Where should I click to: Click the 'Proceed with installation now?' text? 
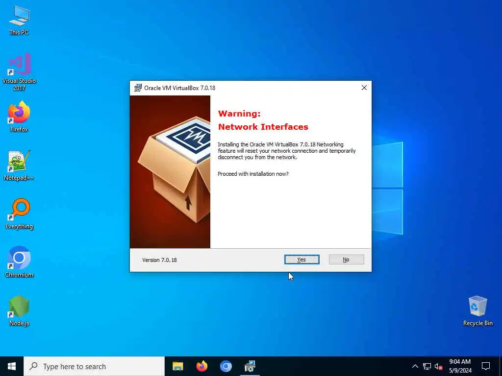tap(253, 174)
